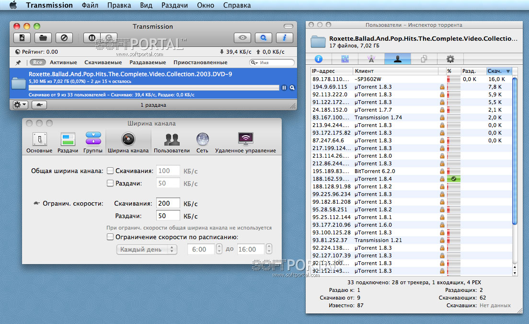This screenshot has width=529, height=324.
Task: Click the peers list vertical scrollbar thumb
Action: click(515, 151)
